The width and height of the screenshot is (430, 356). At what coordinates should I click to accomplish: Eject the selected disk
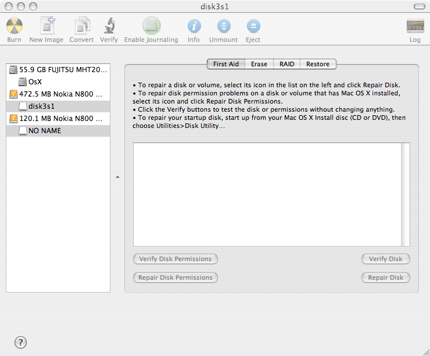coord(253,26)
